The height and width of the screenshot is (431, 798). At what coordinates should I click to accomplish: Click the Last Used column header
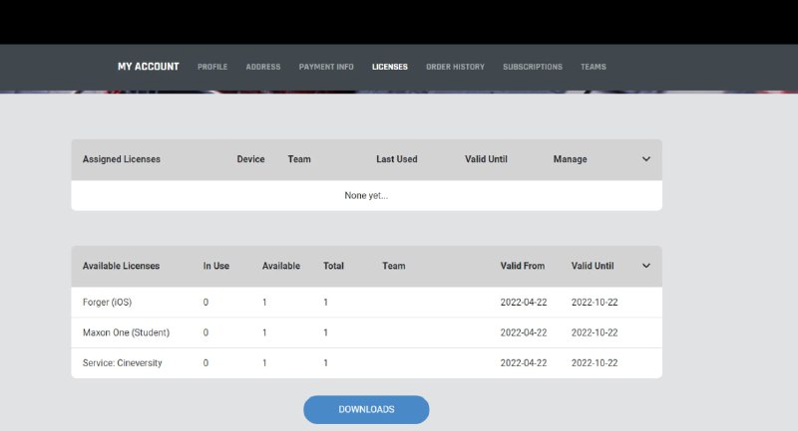(396, 159)
